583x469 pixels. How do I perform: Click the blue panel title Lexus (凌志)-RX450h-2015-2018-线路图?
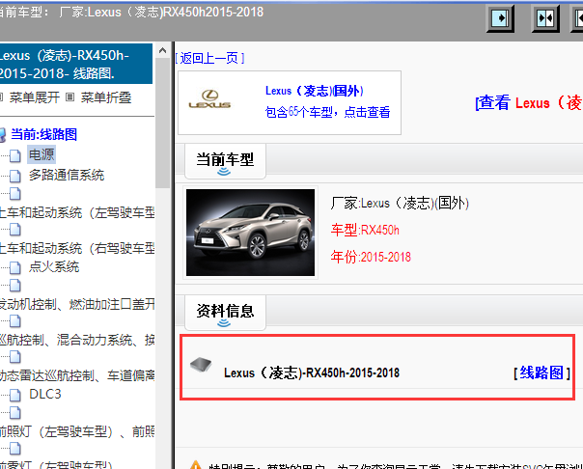tap(75, 64)
